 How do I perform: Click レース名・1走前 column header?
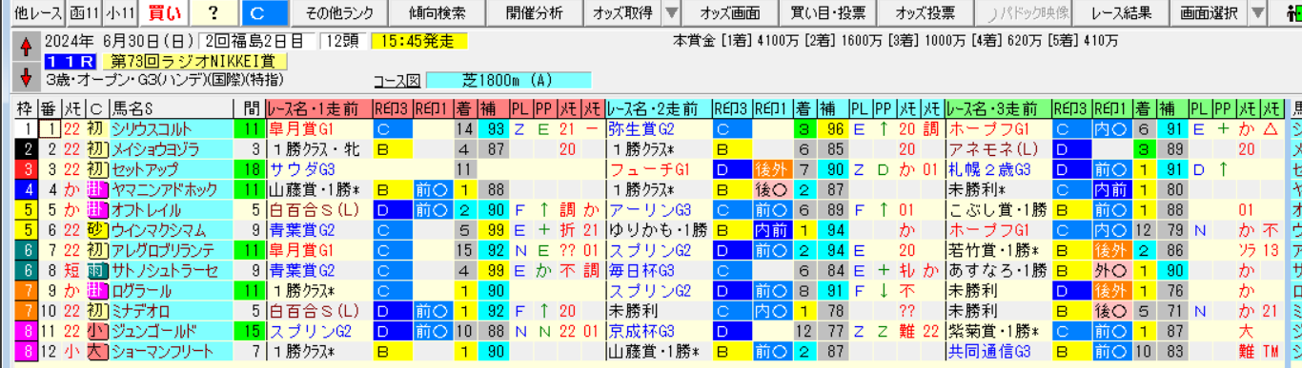point(318,108)
